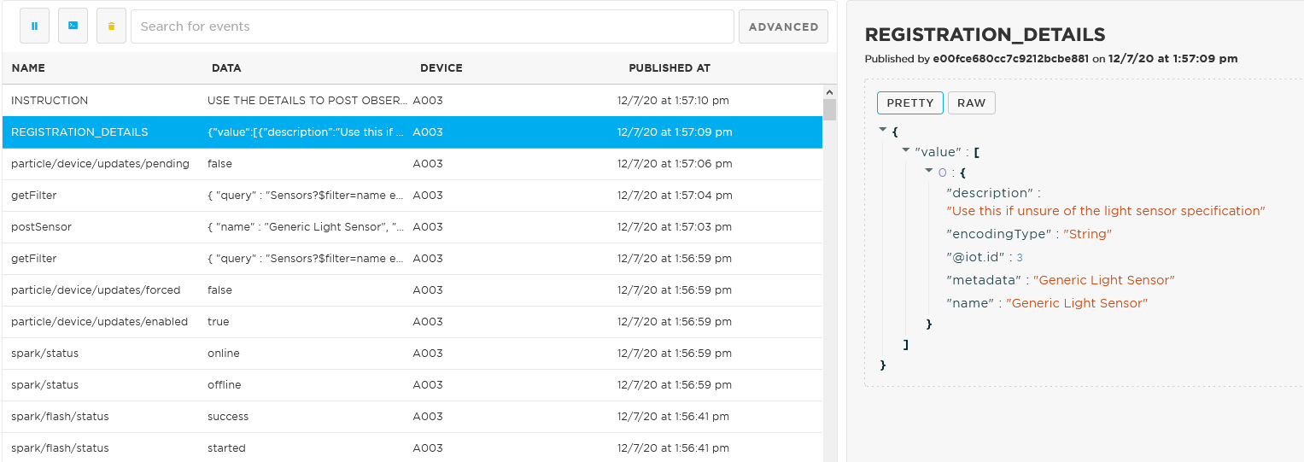Click the Search for events field
Viewport: 1304px width, 462px height.
432,26
